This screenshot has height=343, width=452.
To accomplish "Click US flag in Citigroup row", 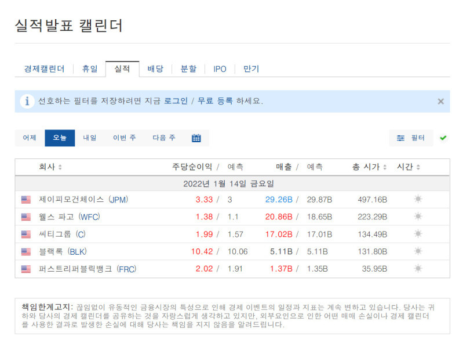I will click(x=26, y=234).
